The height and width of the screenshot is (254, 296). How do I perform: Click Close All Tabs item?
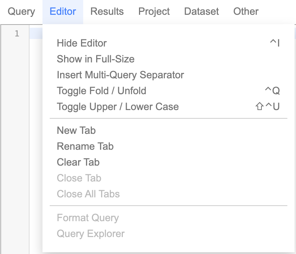[x=88, y=194]
